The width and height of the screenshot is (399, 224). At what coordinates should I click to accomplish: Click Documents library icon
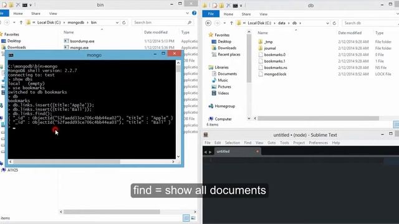click(x=214, y=73)
